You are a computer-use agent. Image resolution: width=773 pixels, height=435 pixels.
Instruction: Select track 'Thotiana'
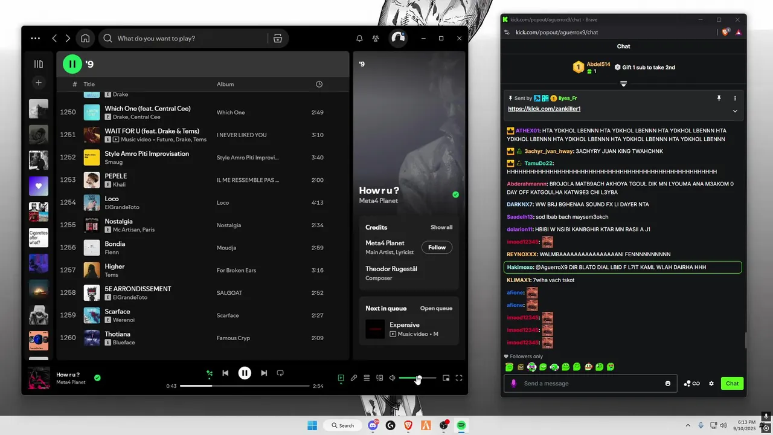click(117, 334)
